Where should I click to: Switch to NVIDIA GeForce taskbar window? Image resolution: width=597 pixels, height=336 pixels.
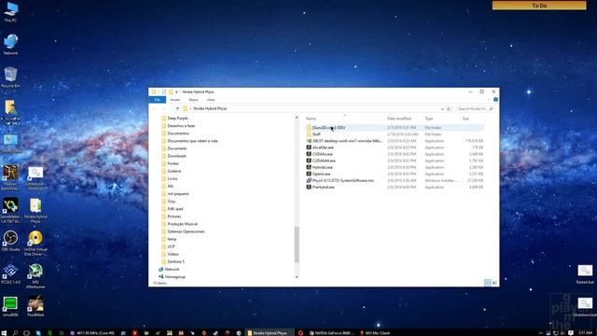coord(331,333)
